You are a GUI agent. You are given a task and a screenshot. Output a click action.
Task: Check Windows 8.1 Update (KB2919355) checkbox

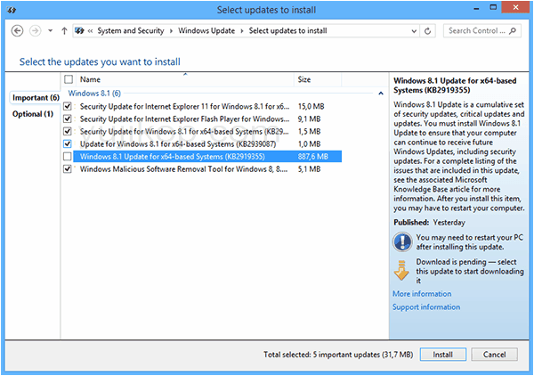[68, 157]
